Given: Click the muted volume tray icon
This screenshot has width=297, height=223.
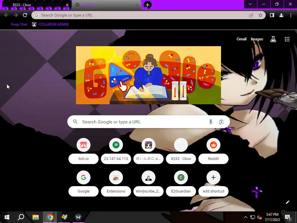Looking at the screenshot, I should (259, 217).
